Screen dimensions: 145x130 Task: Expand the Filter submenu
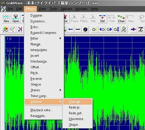(x=44, y=38)
